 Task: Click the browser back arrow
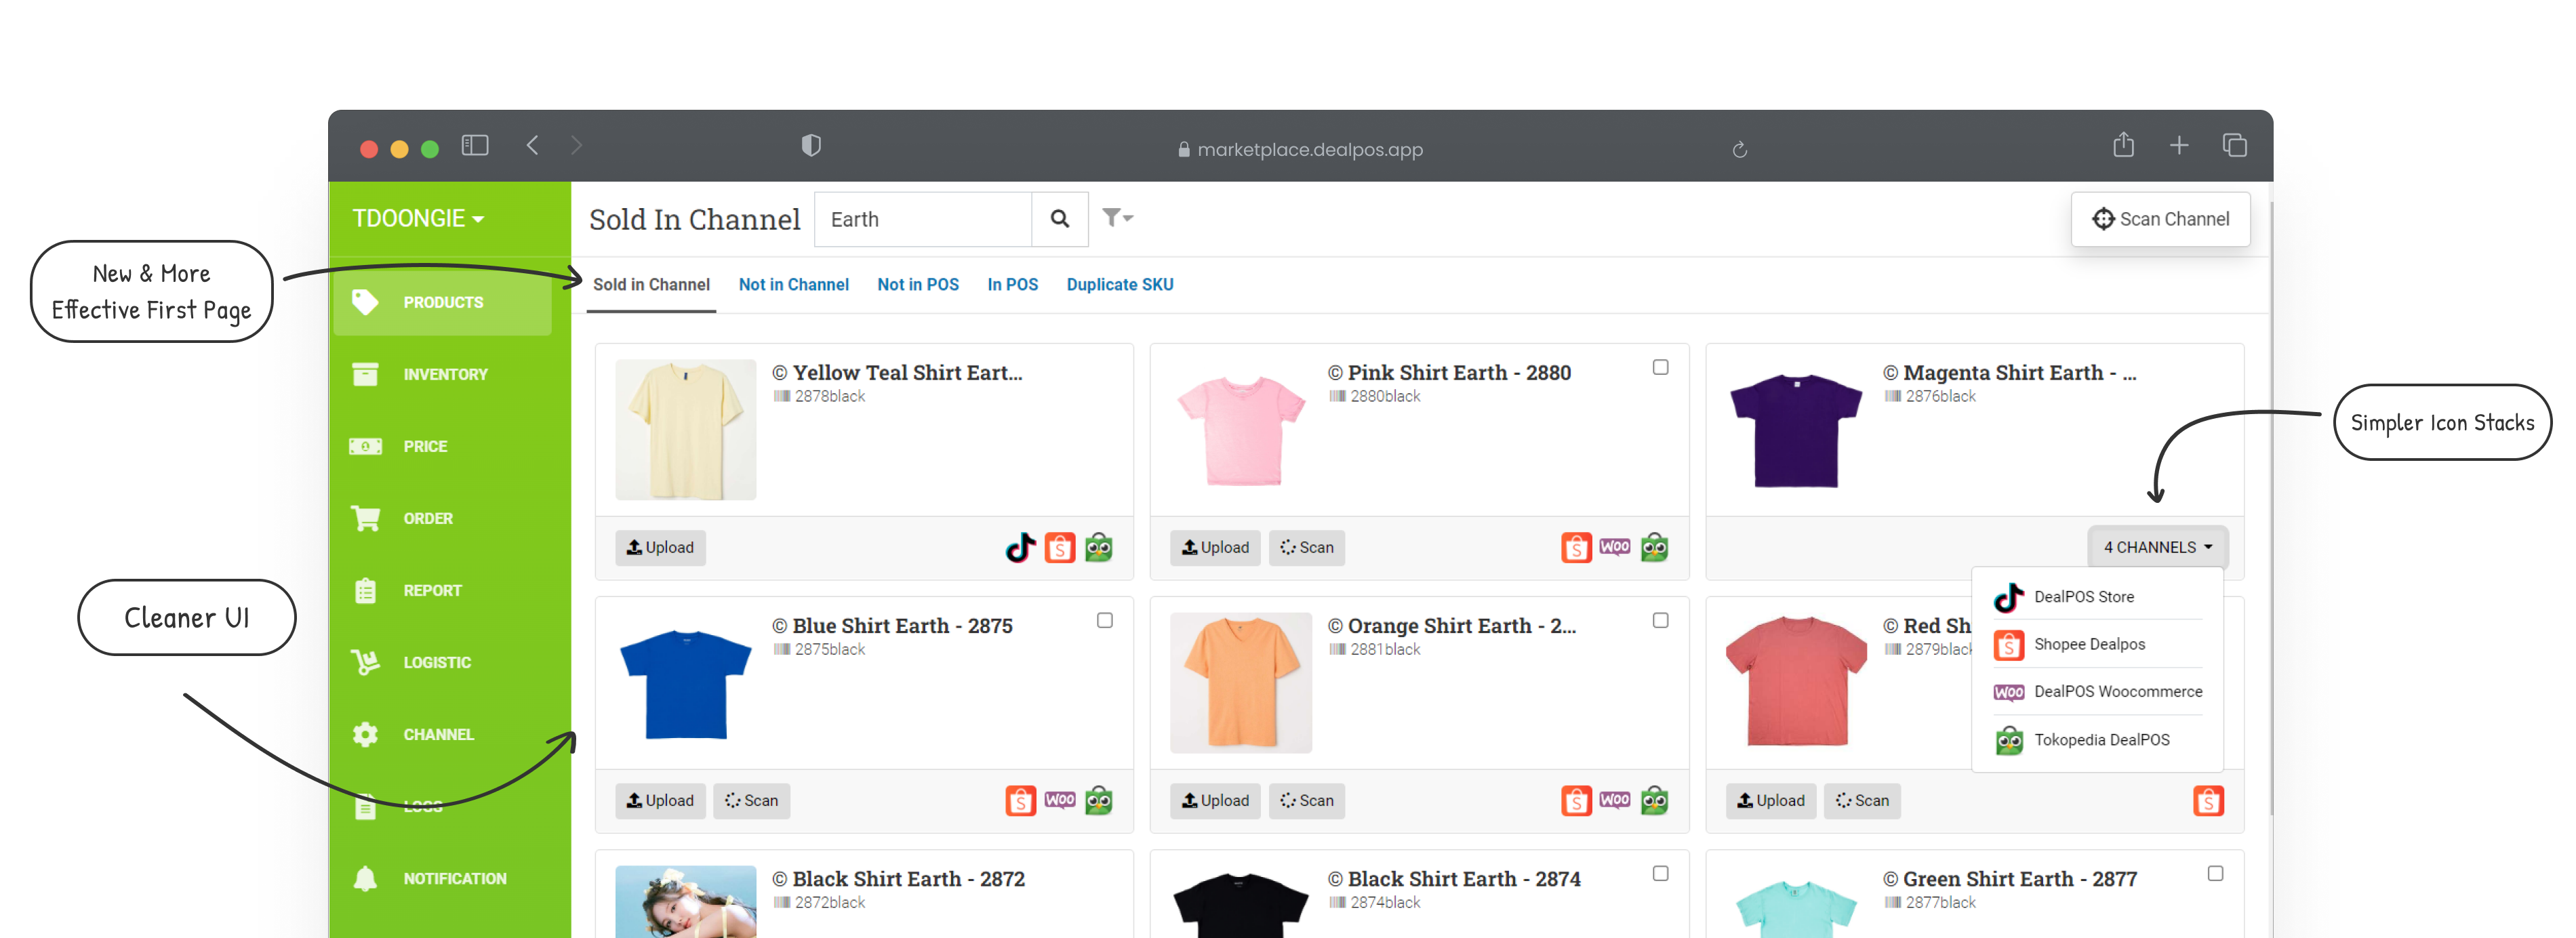point(532,145)
